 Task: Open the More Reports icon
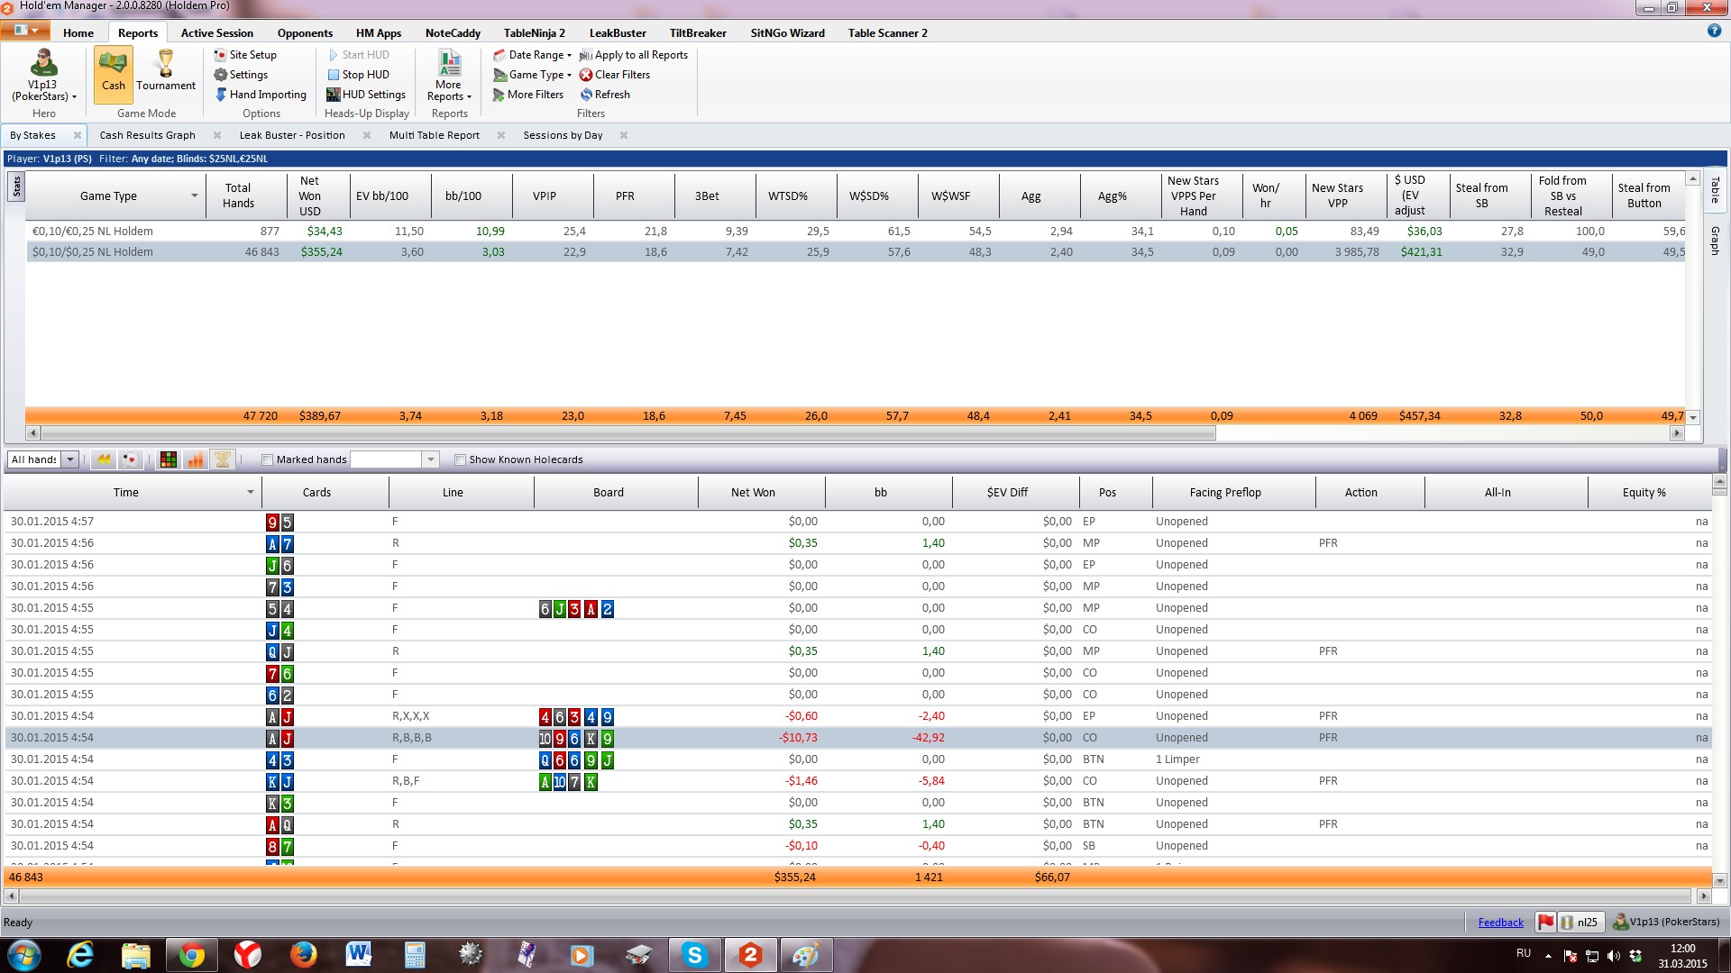[449, 64]
